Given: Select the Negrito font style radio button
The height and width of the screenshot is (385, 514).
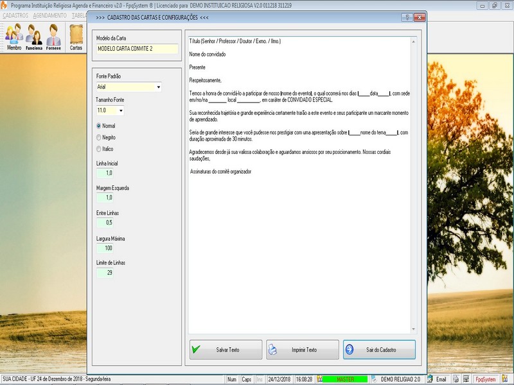Looking at the screenshot, I should pyautogui.click(x=99, y=137).
